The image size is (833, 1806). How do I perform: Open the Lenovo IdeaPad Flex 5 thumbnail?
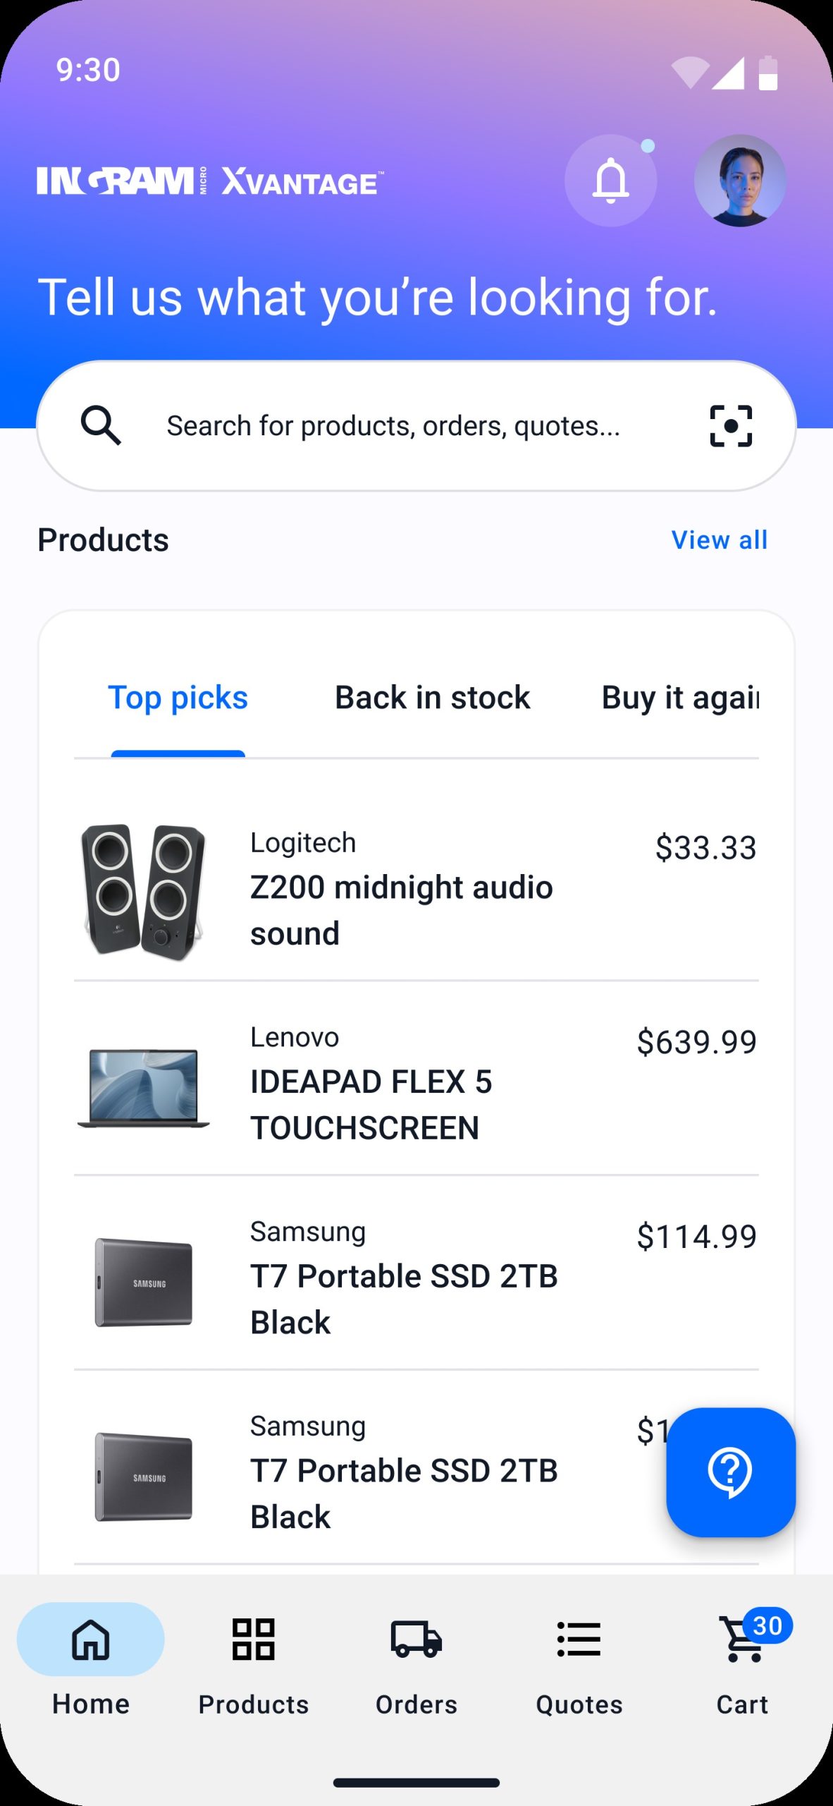coord(144,1086)
